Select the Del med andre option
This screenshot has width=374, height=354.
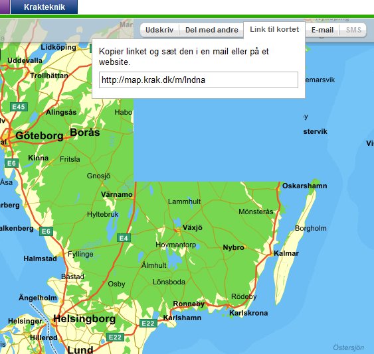click(x=211, y=30)
